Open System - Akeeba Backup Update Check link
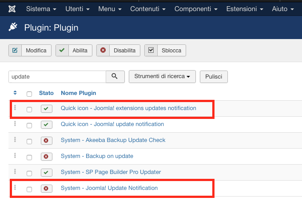Image resolution: width=302 pixels, height=209 pixels. pyautogui.click(x=113, y=140)
